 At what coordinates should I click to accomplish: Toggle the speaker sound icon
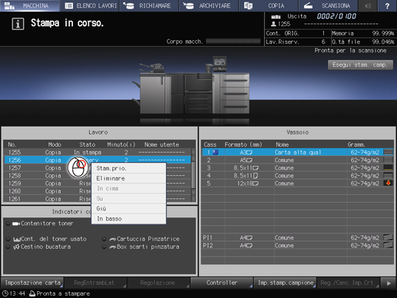click(368, 5)
